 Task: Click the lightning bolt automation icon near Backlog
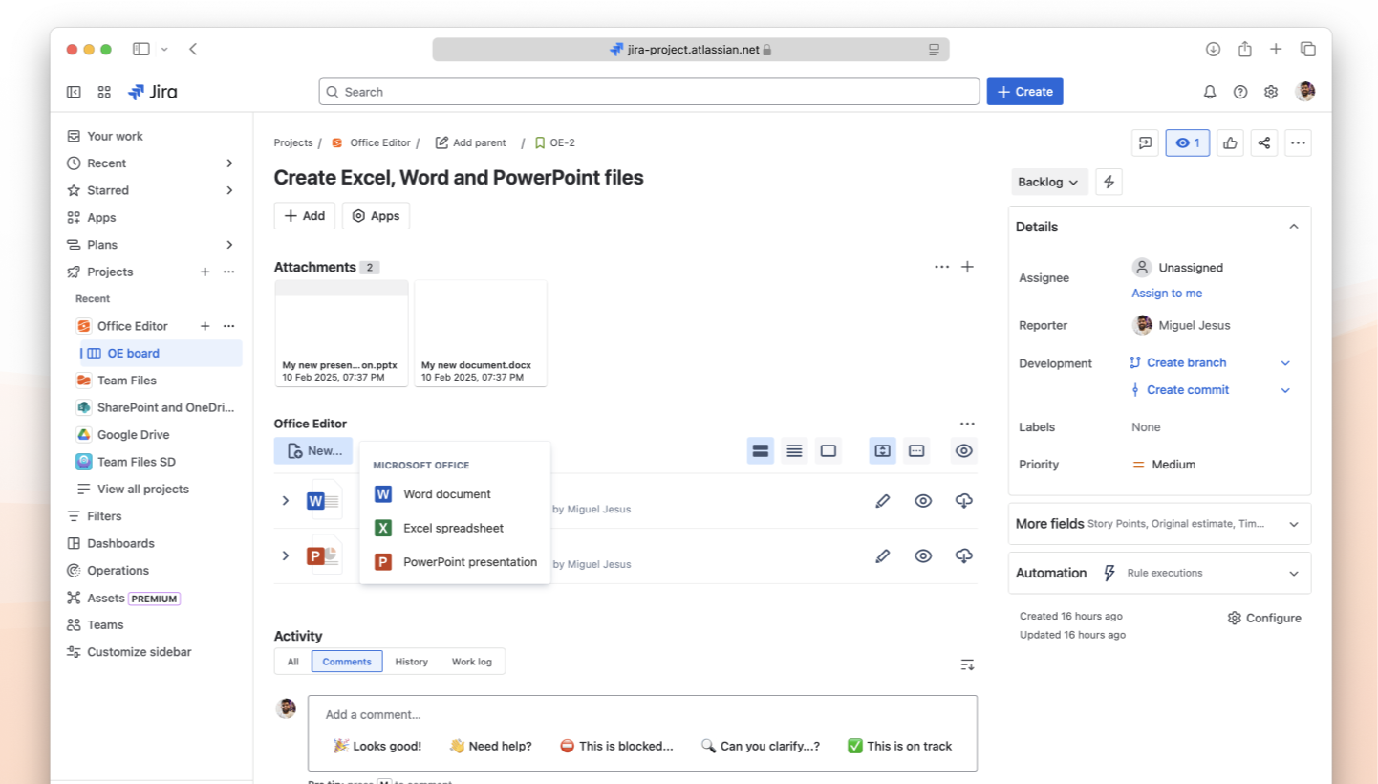[1109, 182]
